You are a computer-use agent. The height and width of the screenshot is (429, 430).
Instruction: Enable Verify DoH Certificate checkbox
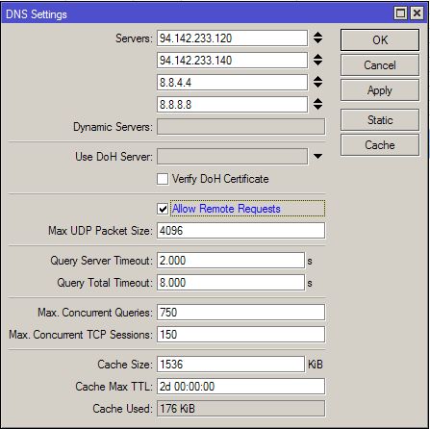point(163,179)
